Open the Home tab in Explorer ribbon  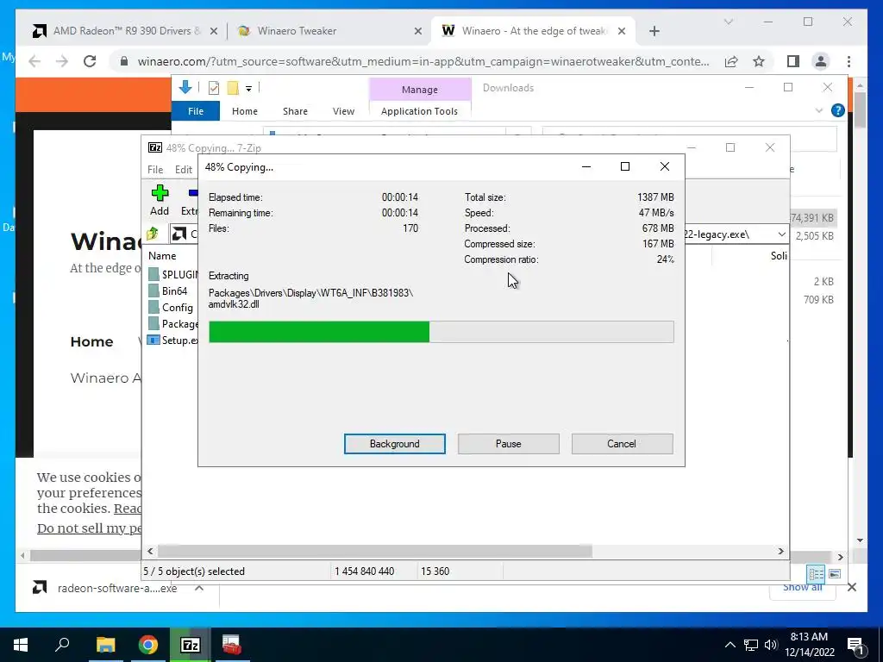244,111
